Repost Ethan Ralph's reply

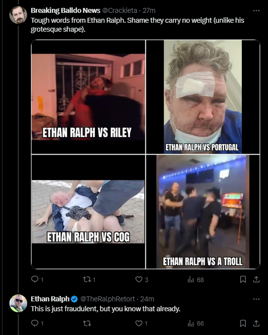pos(87,323)
